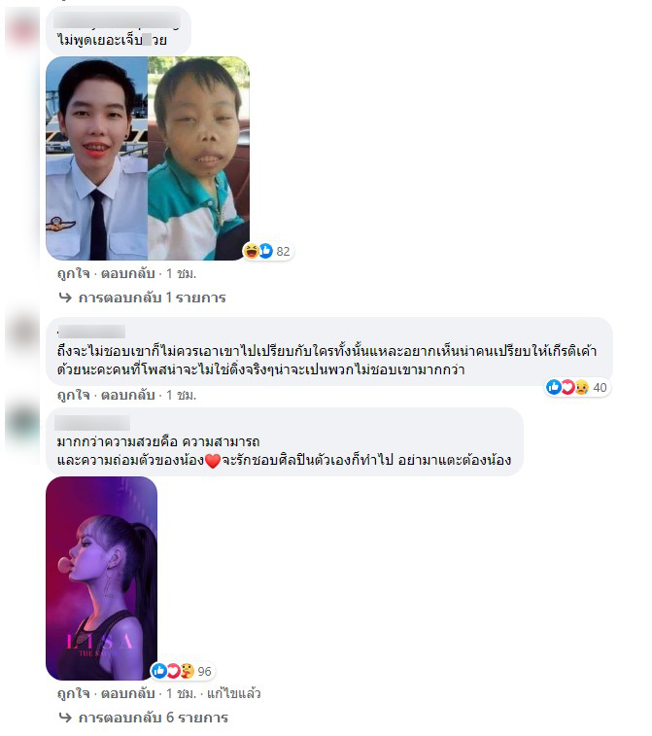Screen dimensions: 652x736
Task: Click reply arrow icon for 6 replies
Action: [x=65, y=718]
